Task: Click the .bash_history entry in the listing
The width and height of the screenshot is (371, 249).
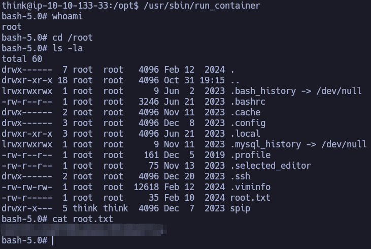Action: (x=263, y=91)
